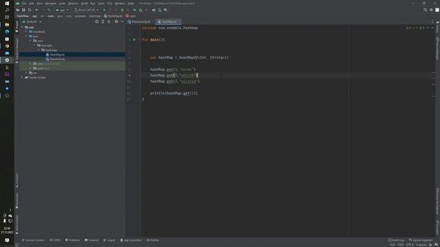Click the Expand All icon in Project panel
The image size is (440, 247).
tap(102, 21)
